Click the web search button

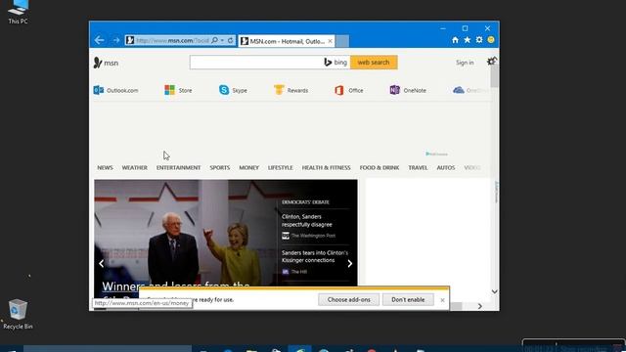click(374, 63)
